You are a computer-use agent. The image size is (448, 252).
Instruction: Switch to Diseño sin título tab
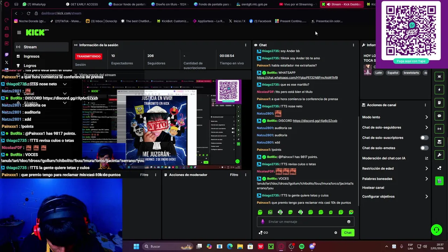coord(170,4)
